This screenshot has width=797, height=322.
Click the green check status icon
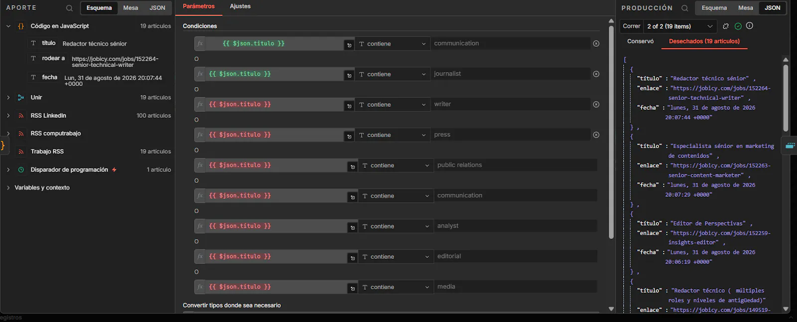click(738, 26)
